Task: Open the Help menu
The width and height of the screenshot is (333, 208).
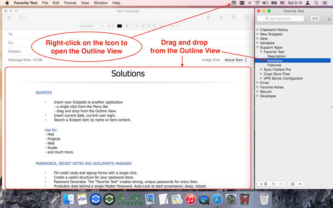Action: coord(116,3)
